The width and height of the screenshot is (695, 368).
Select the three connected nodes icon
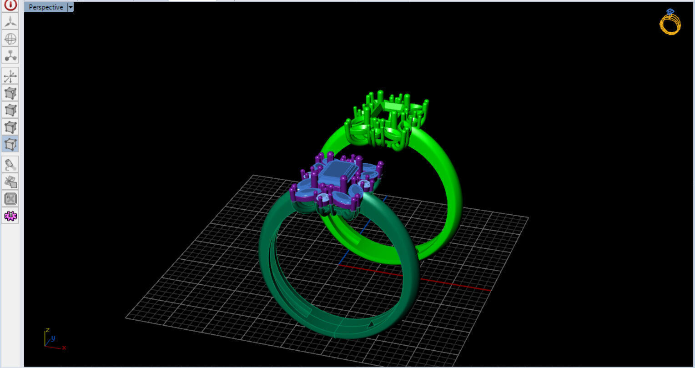(10, 55)
